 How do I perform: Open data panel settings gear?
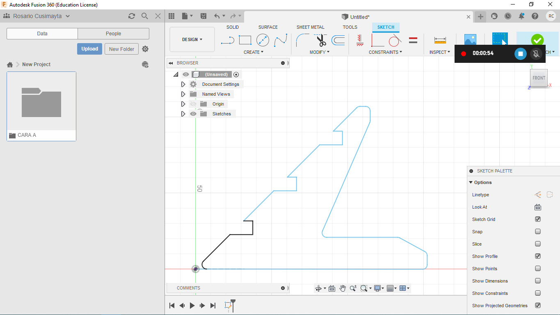pyautogui.click(x=145, y=49)
